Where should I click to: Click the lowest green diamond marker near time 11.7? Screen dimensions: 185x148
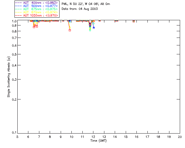coord(90,30)
